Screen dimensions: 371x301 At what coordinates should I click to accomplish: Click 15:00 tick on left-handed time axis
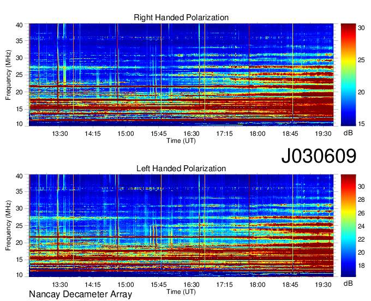[125, 285]
